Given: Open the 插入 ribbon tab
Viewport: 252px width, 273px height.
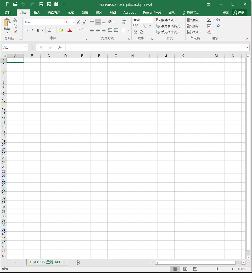Looking at the screenshot, I should (37, 13).
